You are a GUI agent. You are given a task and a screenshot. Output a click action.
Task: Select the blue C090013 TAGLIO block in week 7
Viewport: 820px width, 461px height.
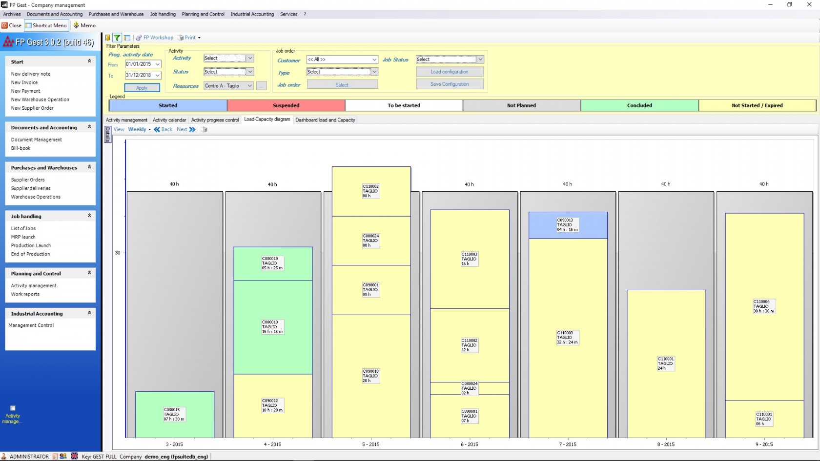[568, 225]
